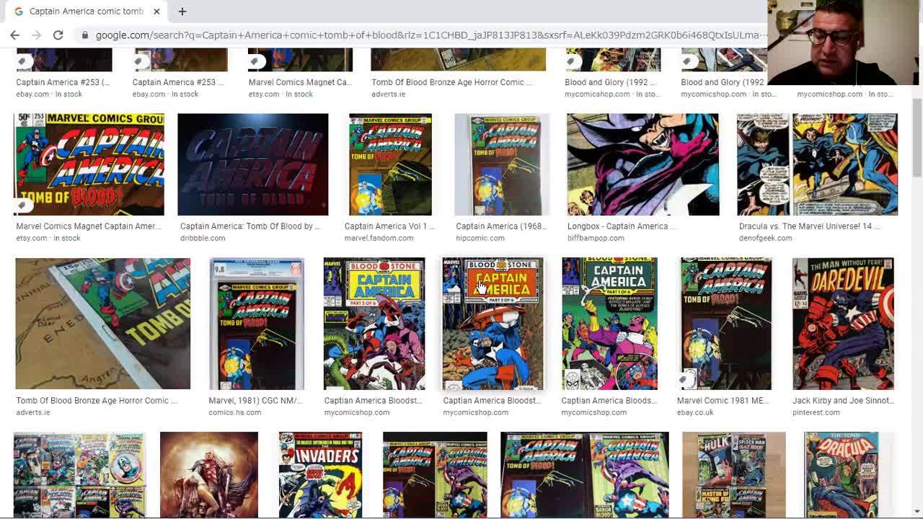Select the Captain America comic tomb tab

click(x=85, y=11)
